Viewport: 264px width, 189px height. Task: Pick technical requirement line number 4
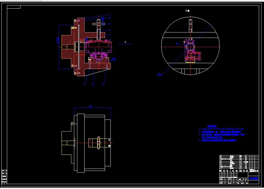coord(217,140)
